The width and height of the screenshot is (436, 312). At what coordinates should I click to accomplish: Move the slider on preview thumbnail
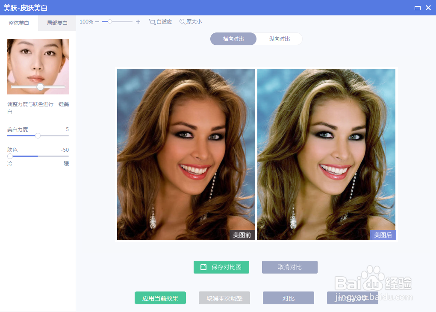click(x=40, y=87)
